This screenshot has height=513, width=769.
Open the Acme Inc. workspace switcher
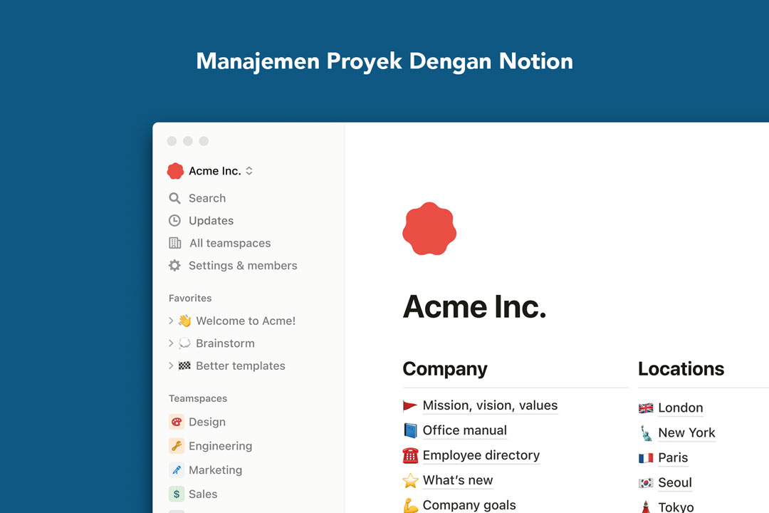pyautogui.click(x=221, y=171)
